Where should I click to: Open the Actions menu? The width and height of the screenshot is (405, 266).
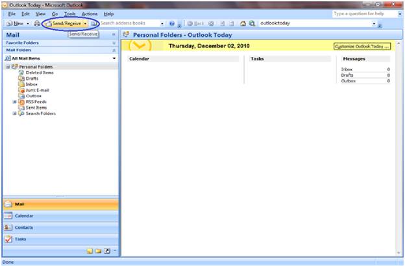90,14
